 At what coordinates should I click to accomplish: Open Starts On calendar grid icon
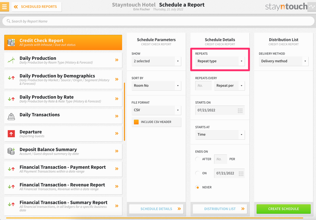point(240,111)
